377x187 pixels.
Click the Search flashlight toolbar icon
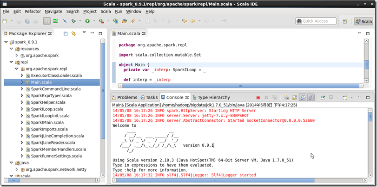132,21
